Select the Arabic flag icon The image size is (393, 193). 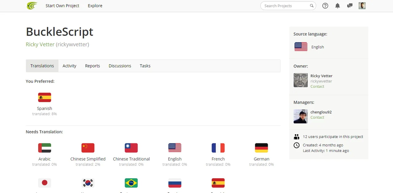[45, 148]
